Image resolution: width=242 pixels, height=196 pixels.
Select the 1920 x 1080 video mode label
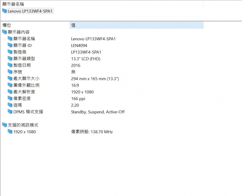click(25, 132)
